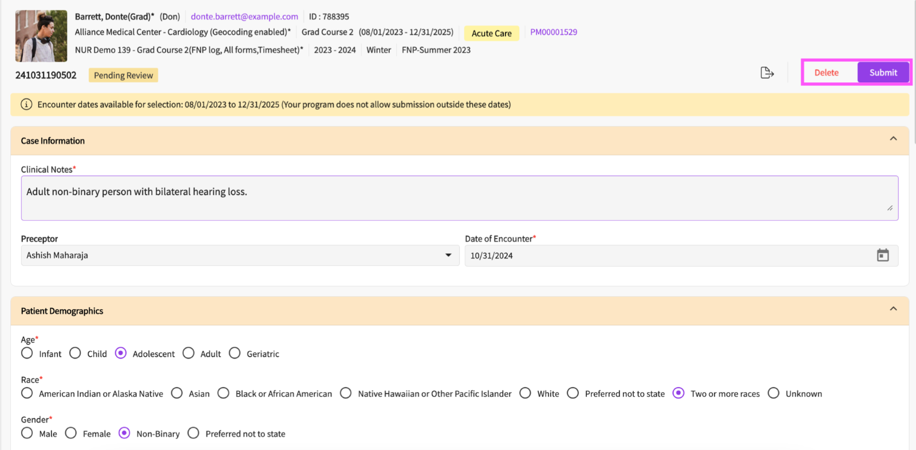Click the export case log icon

(767, 73)
